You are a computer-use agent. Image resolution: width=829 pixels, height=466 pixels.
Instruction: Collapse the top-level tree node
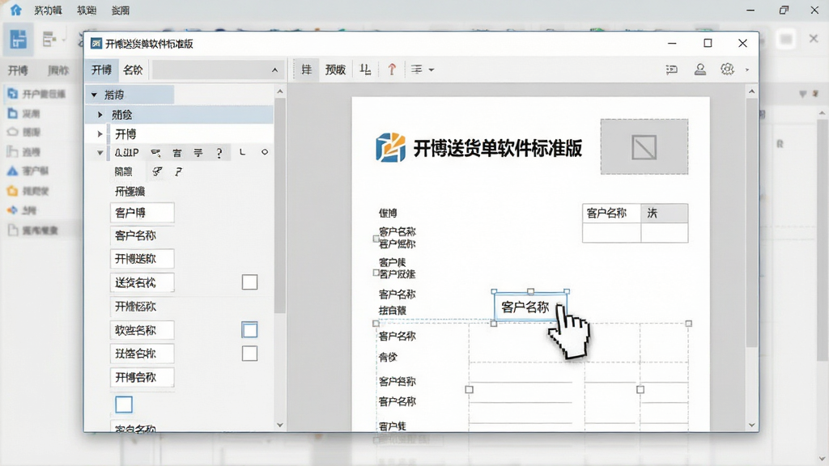(x=94, y=95)
